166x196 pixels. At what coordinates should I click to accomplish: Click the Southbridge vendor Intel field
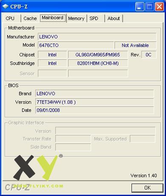click(52, 63)
